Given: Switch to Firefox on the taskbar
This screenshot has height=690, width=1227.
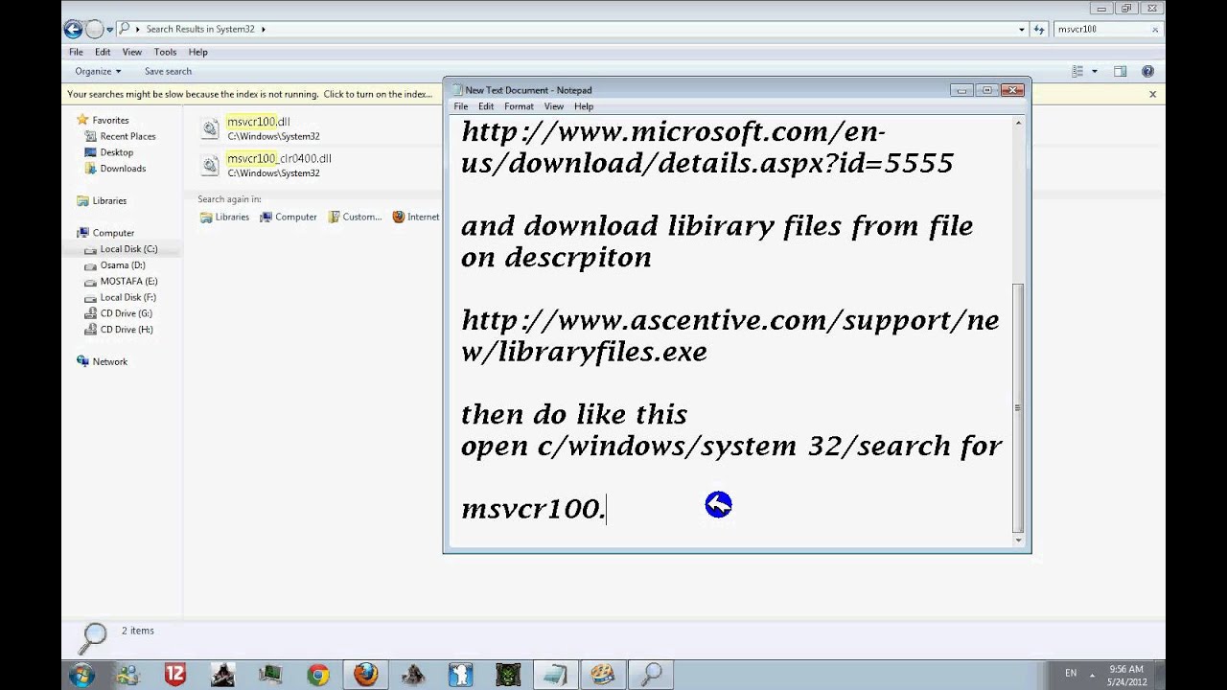Looking at the screenshot, I should point(365,675).
